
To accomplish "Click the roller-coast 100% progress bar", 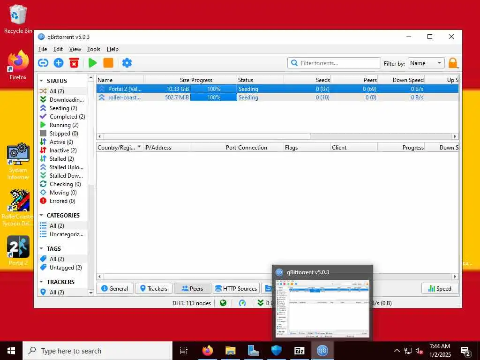I will point(214,97).
